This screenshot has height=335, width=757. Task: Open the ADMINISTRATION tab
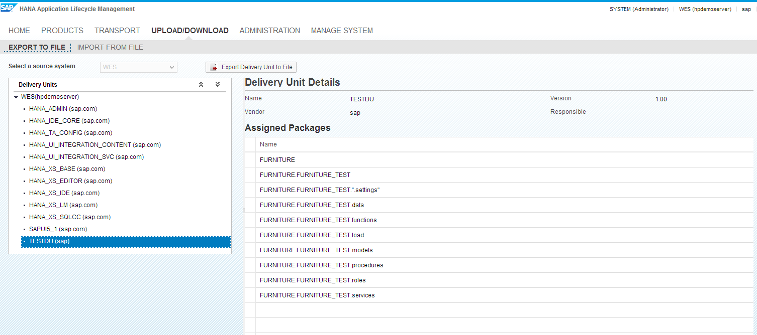pyautogui.click(x=270, y=31)
